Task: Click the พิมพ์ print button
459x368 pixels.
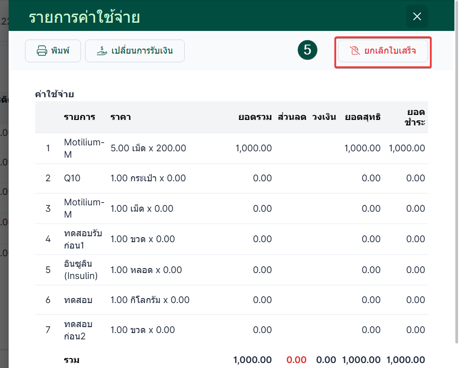Action: tap(53, 51)
